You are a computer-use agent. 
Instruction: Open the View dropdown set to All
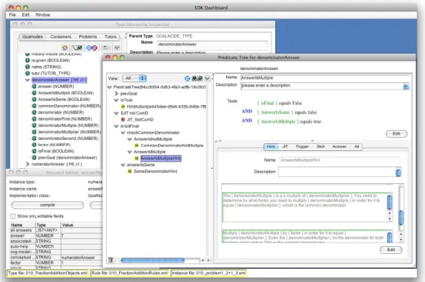tap(134, 78)
